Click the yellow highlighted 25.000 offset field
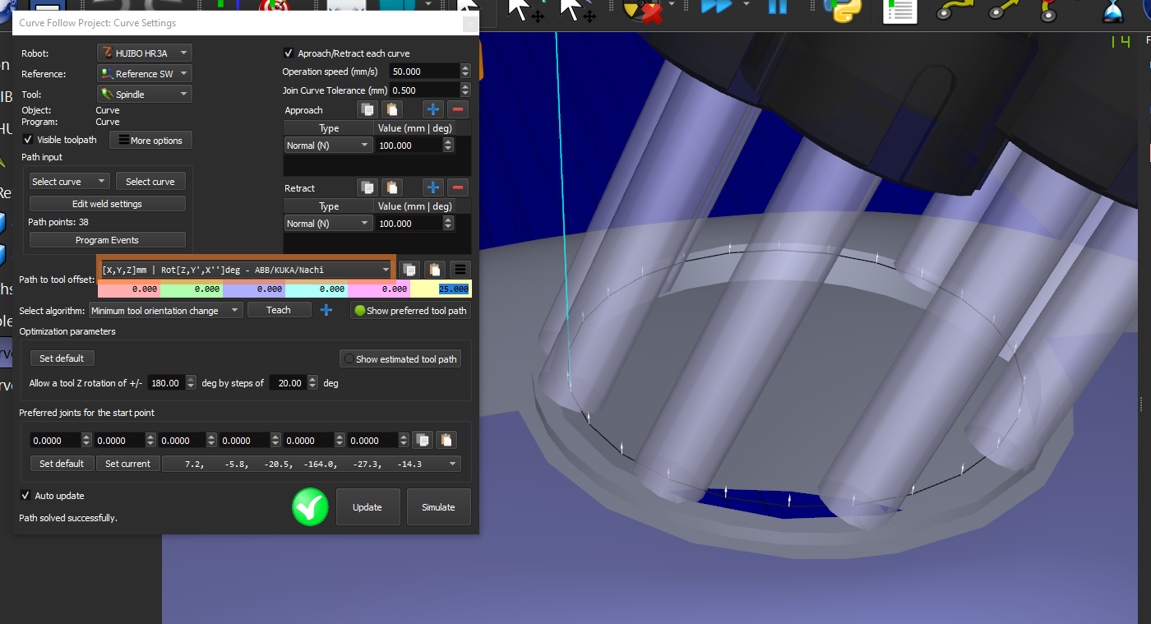The height and width of the screenshot is (624, 1151). 441,289
